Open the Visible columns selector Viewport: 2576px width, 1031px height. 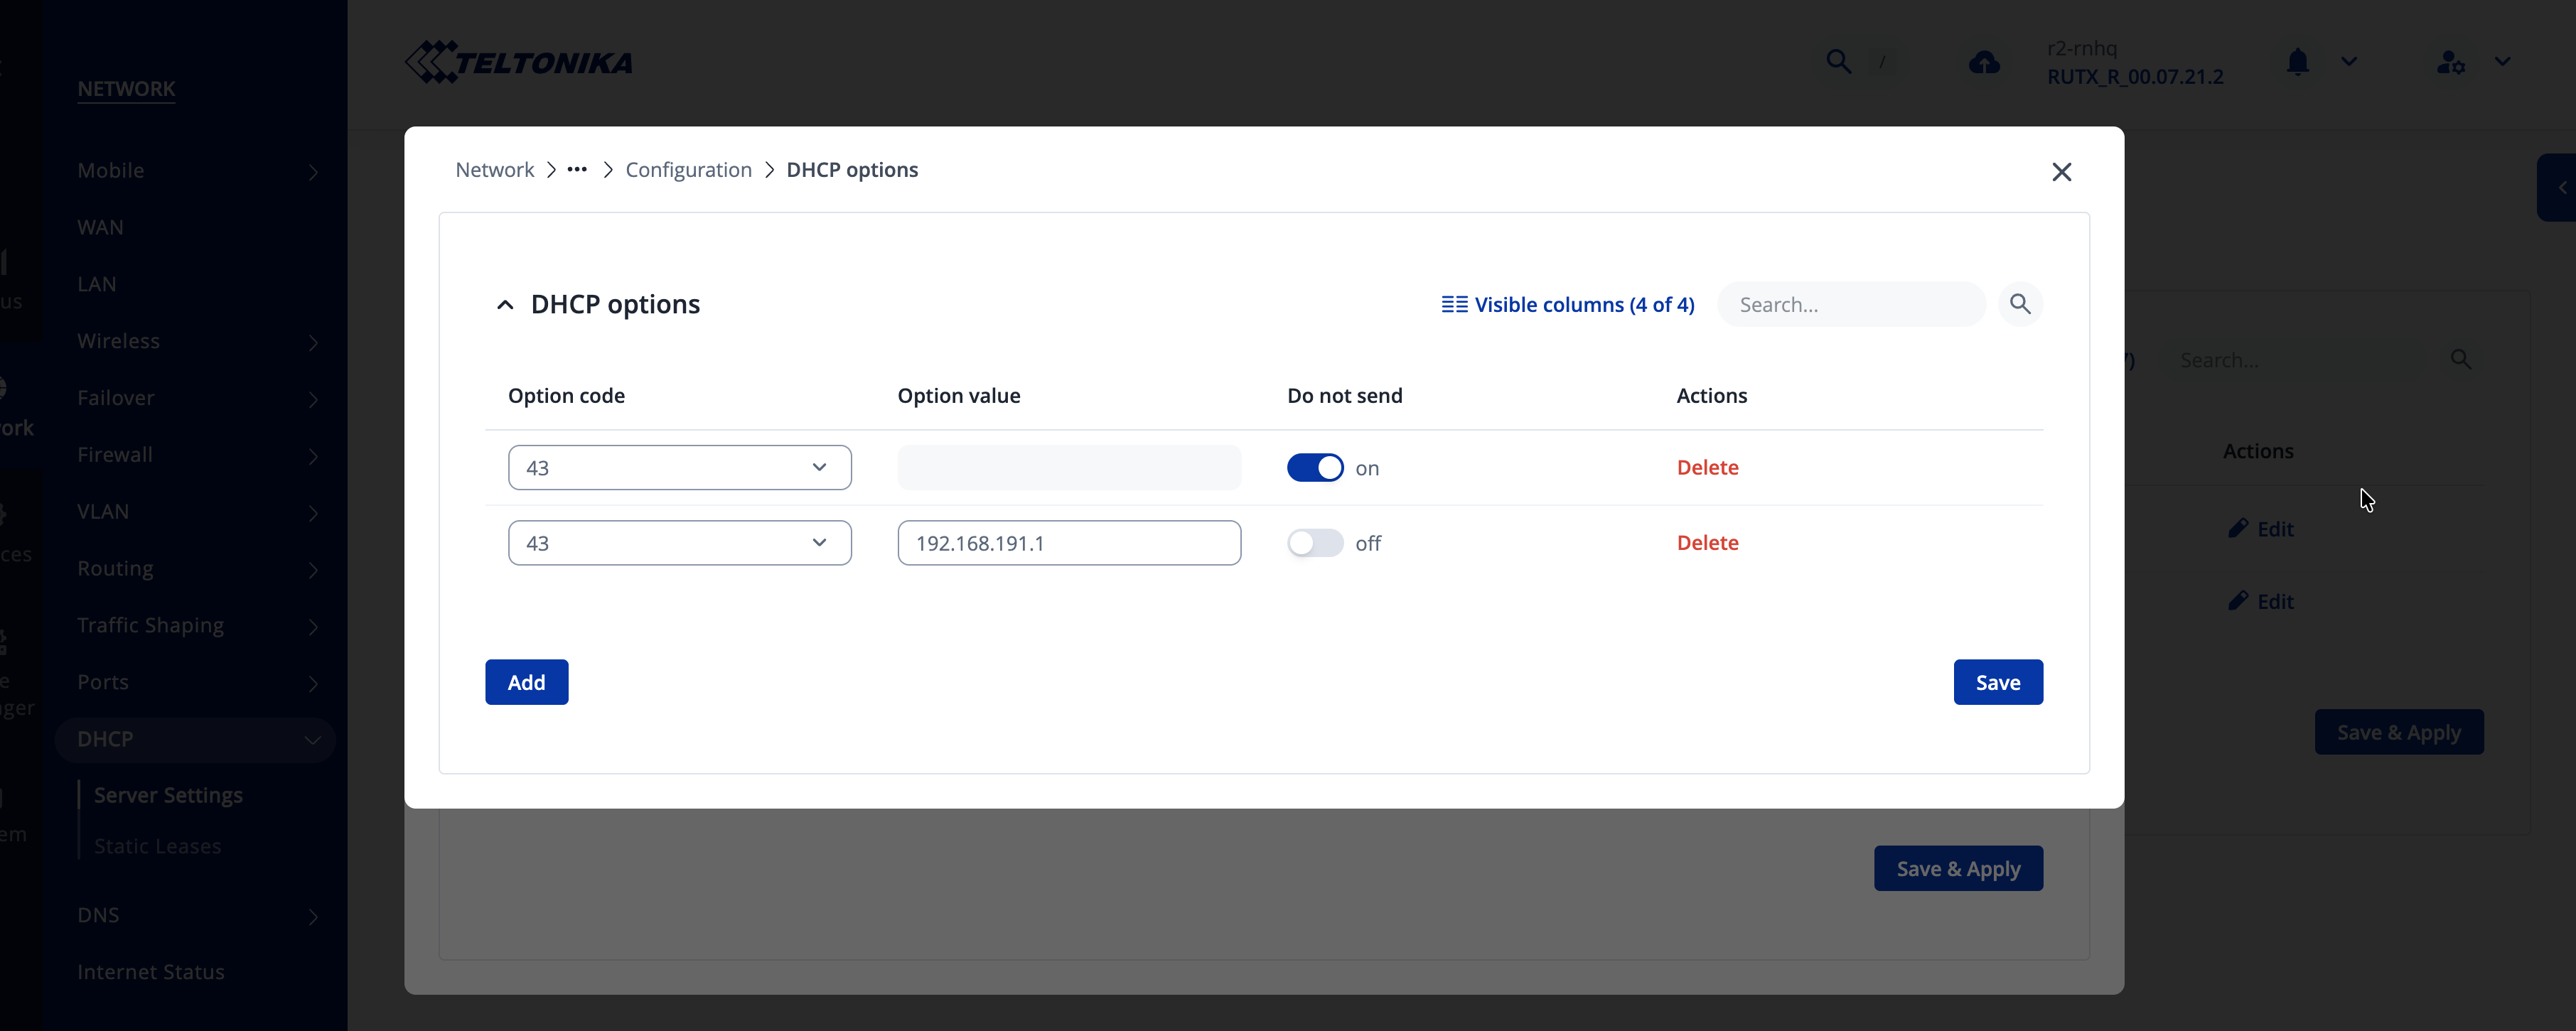(x=1567, y=304)
